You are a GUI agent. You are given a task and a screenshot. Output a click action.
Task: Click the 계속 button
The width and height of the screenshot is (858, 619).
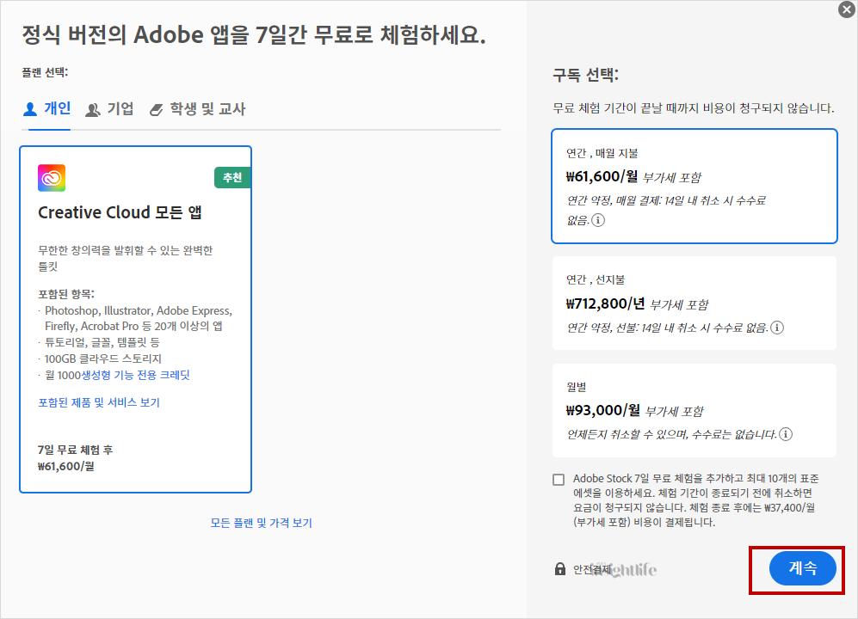click(802, 568)
